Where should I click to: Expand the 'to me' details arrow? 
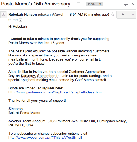(x=21, y=20)
